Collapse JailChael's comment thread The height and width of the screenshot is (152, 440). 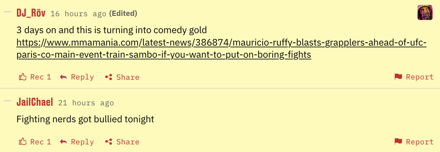(x=8, y=101)
